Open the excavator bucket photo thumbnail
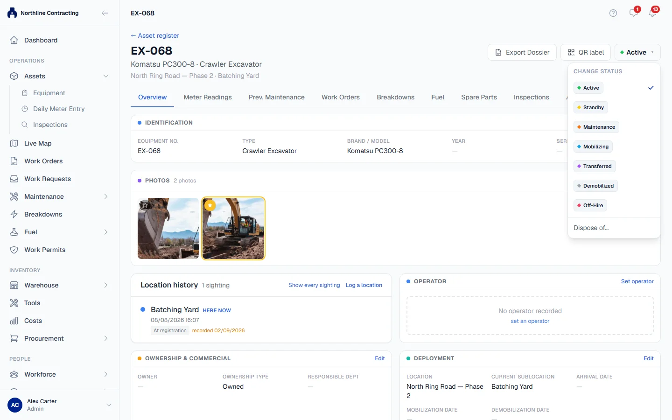672x420 pixels. (168, 228)
